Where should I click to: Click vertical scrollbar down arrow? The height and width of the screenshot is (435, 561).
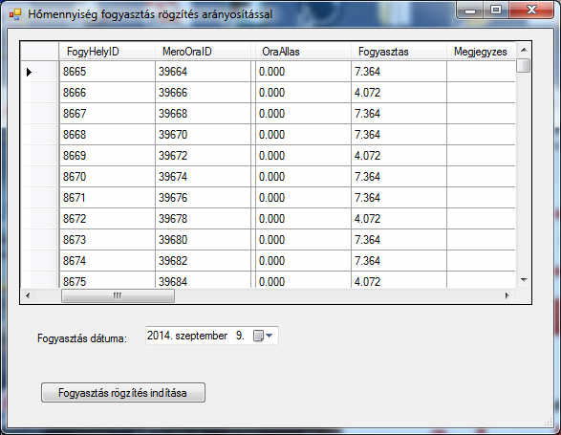tap(524, 280)
